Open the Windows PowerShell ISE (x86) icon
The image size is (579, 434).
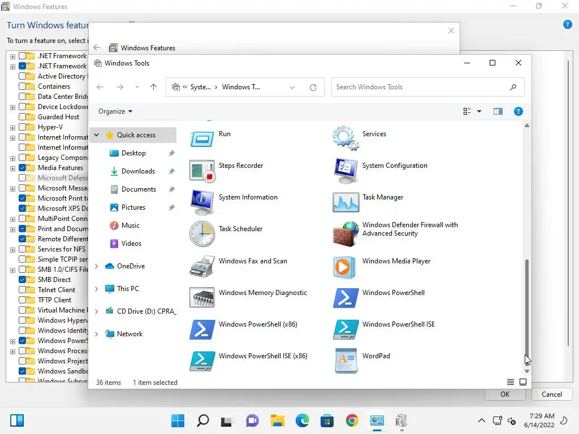pos(202,361)
